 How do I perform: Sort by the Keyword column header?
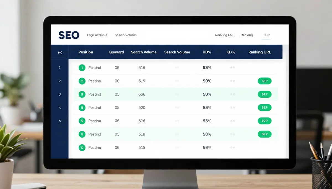coord(116,52)
